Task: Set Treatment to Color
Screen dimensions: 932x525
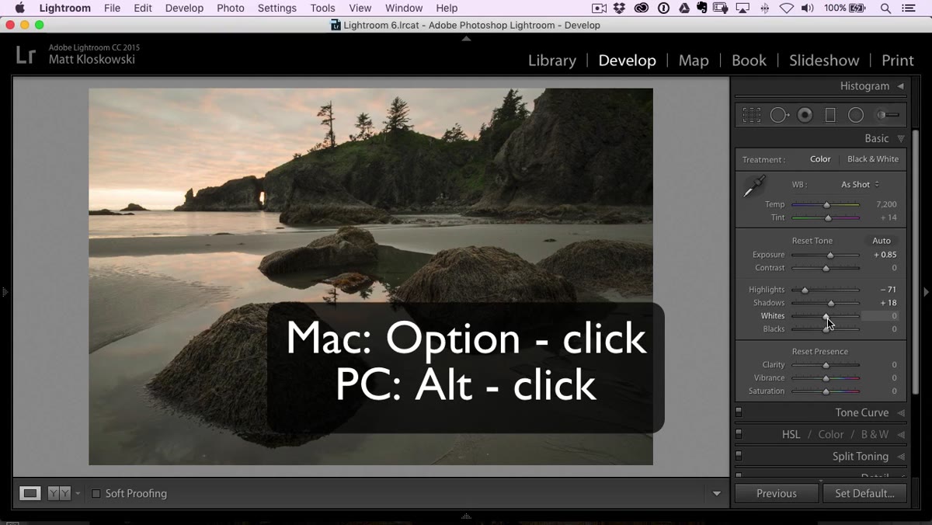Action: 820,159
